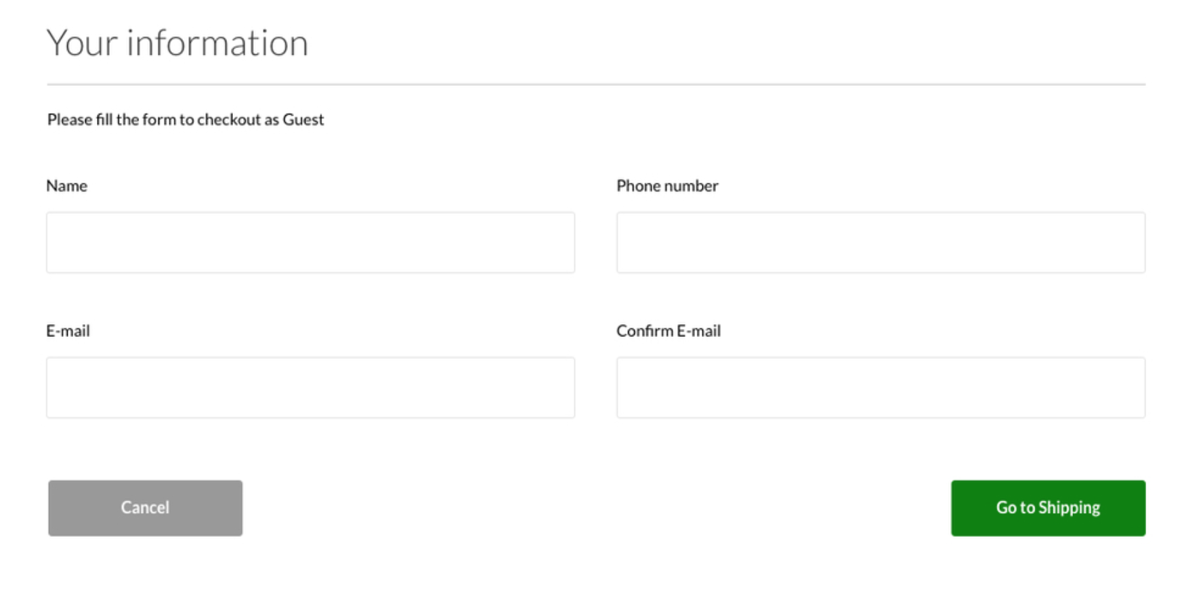Screen dimensions: 1199x601
Task: Click the word Guest in instructions
Action: coord(303,119)
